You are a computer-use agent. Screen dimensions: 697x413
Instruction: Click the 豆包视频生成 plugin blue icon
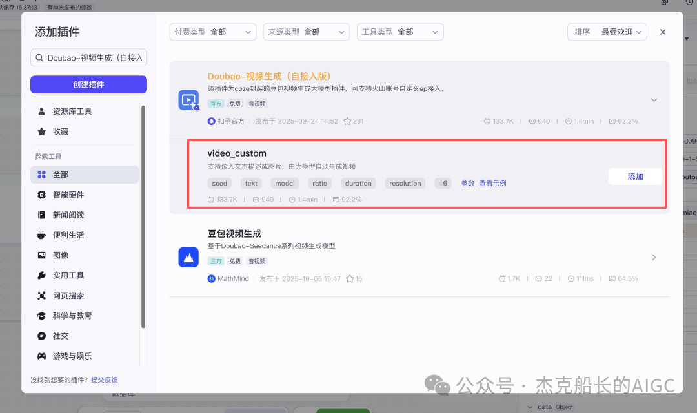188,257
